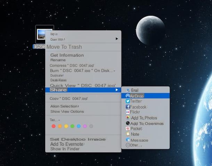Choose Open from the context menu
The height and width of the screenshot is (166, 212).
(x=54, y=34)
